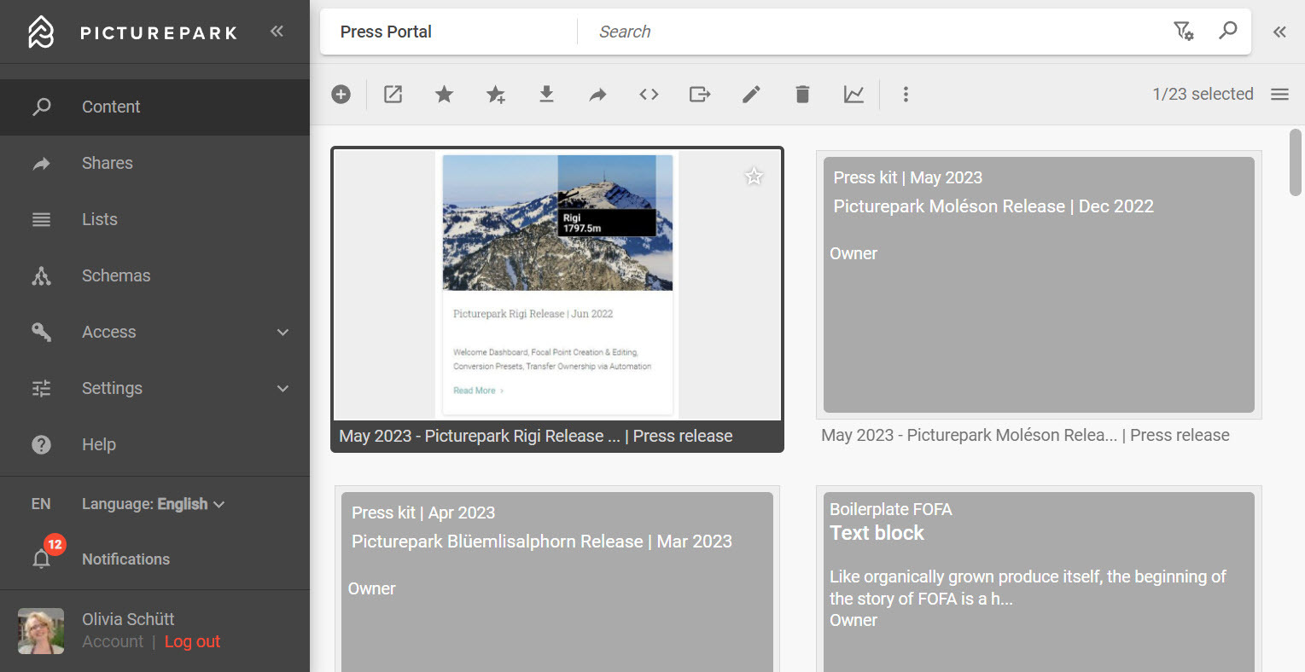Open search filter settings icon

tap(1183, 32)
